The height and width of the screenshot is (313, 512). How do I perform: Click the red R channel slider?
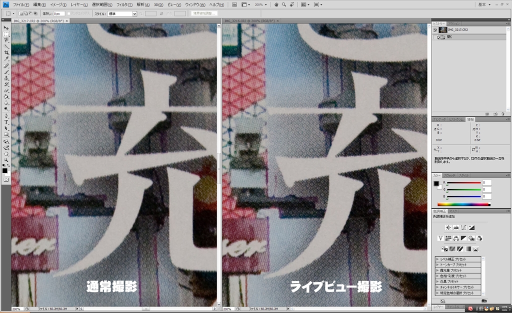pos(463,183)
